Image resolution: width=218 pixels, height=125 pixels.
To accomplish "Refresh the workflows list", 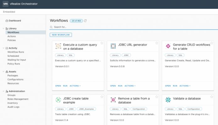I will tap(85, 21).
